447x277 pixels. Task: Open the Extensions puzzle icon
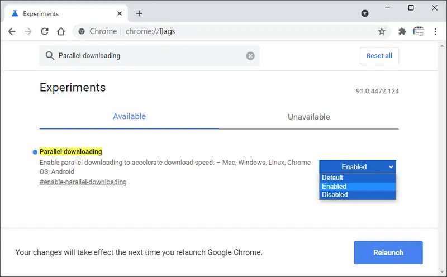tap(402, 31)
